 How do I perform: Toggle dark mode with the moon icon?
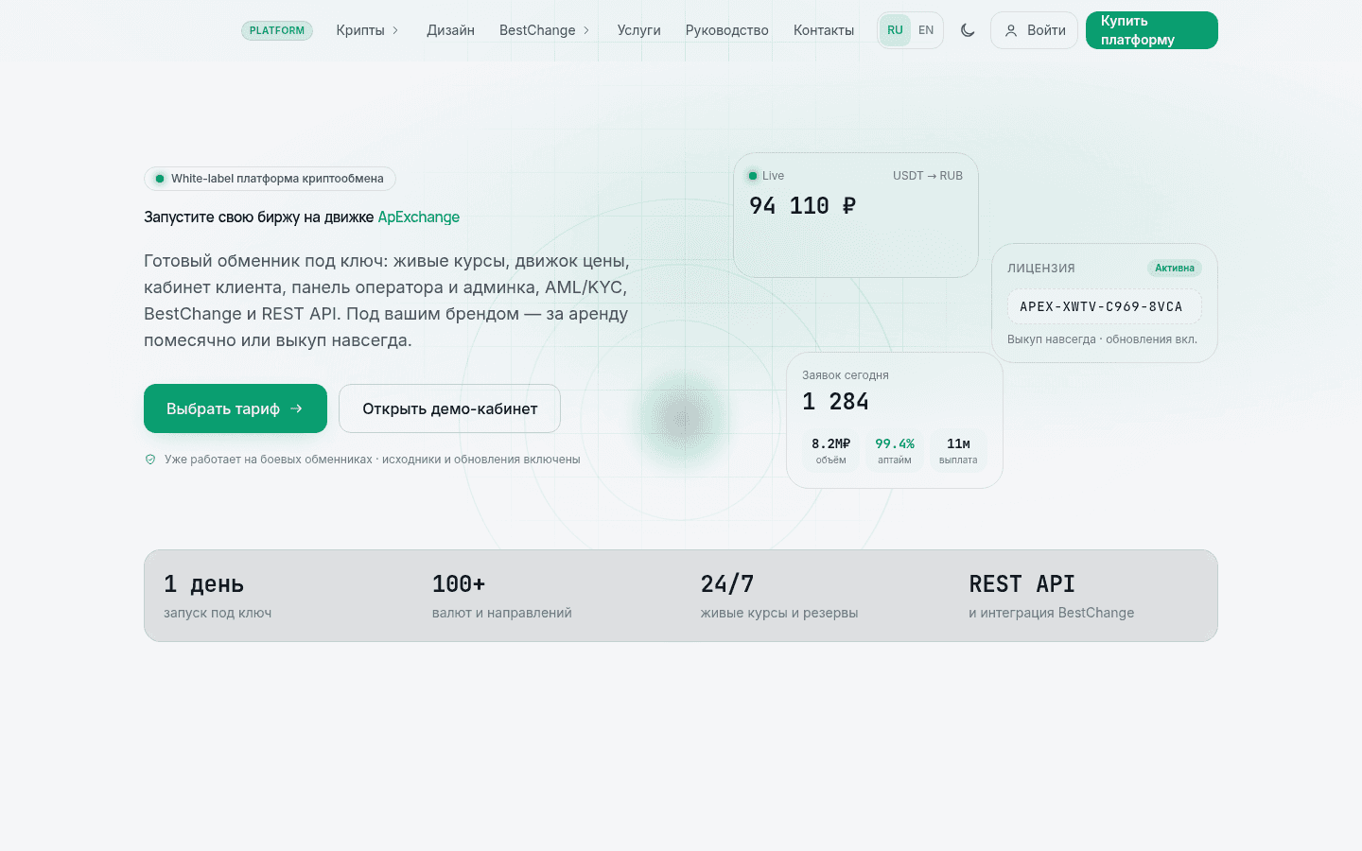[968, 30]
